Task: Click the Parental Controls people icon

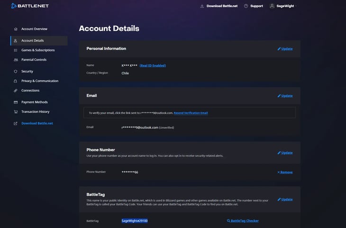Action: (16, 60)
